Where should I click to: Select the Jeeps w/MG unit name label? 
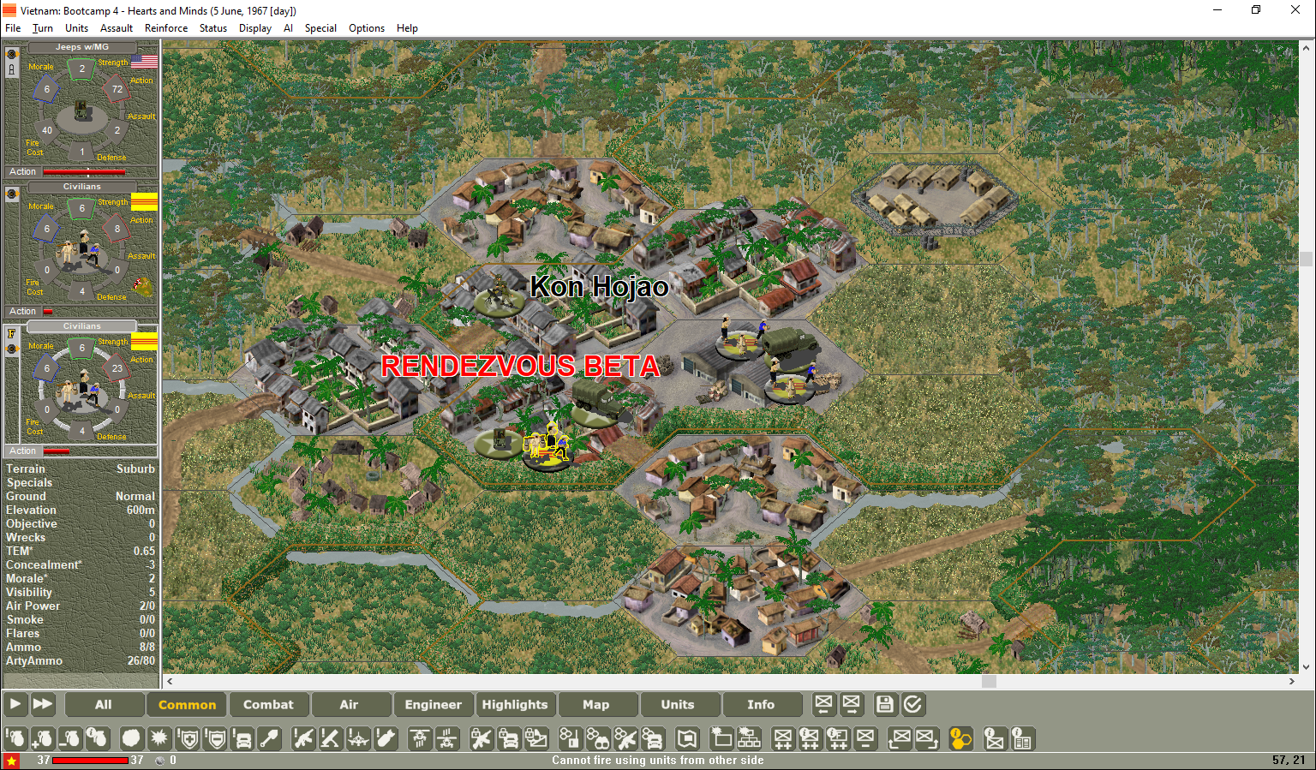[x=82, y=47]
